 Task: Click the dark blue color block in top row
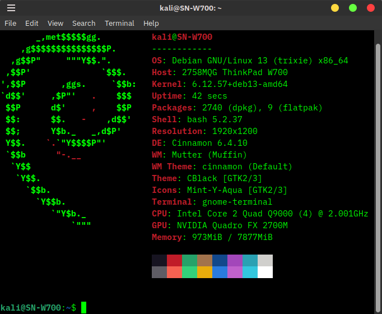point(220,260)
